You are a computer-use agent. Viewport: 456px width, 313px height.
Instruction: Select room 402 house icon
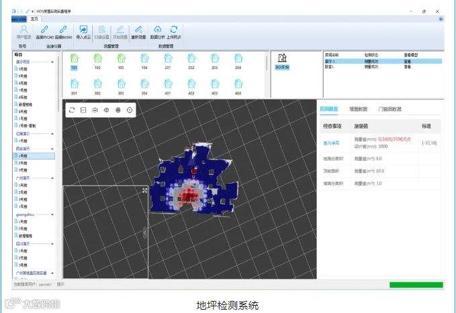tap(191, 84)
